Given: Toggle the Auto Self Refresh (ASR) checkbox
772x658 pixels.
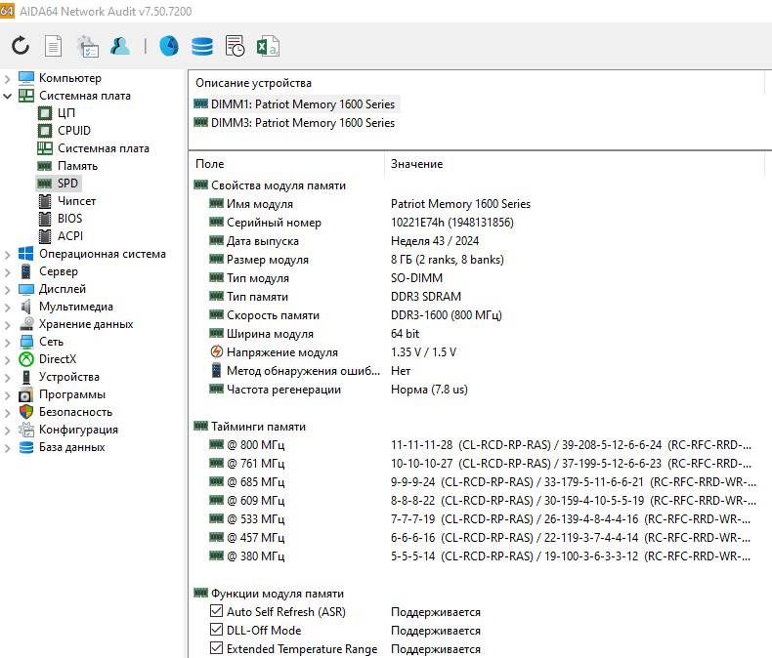Looking at the screenshot, I should [217, 612].
